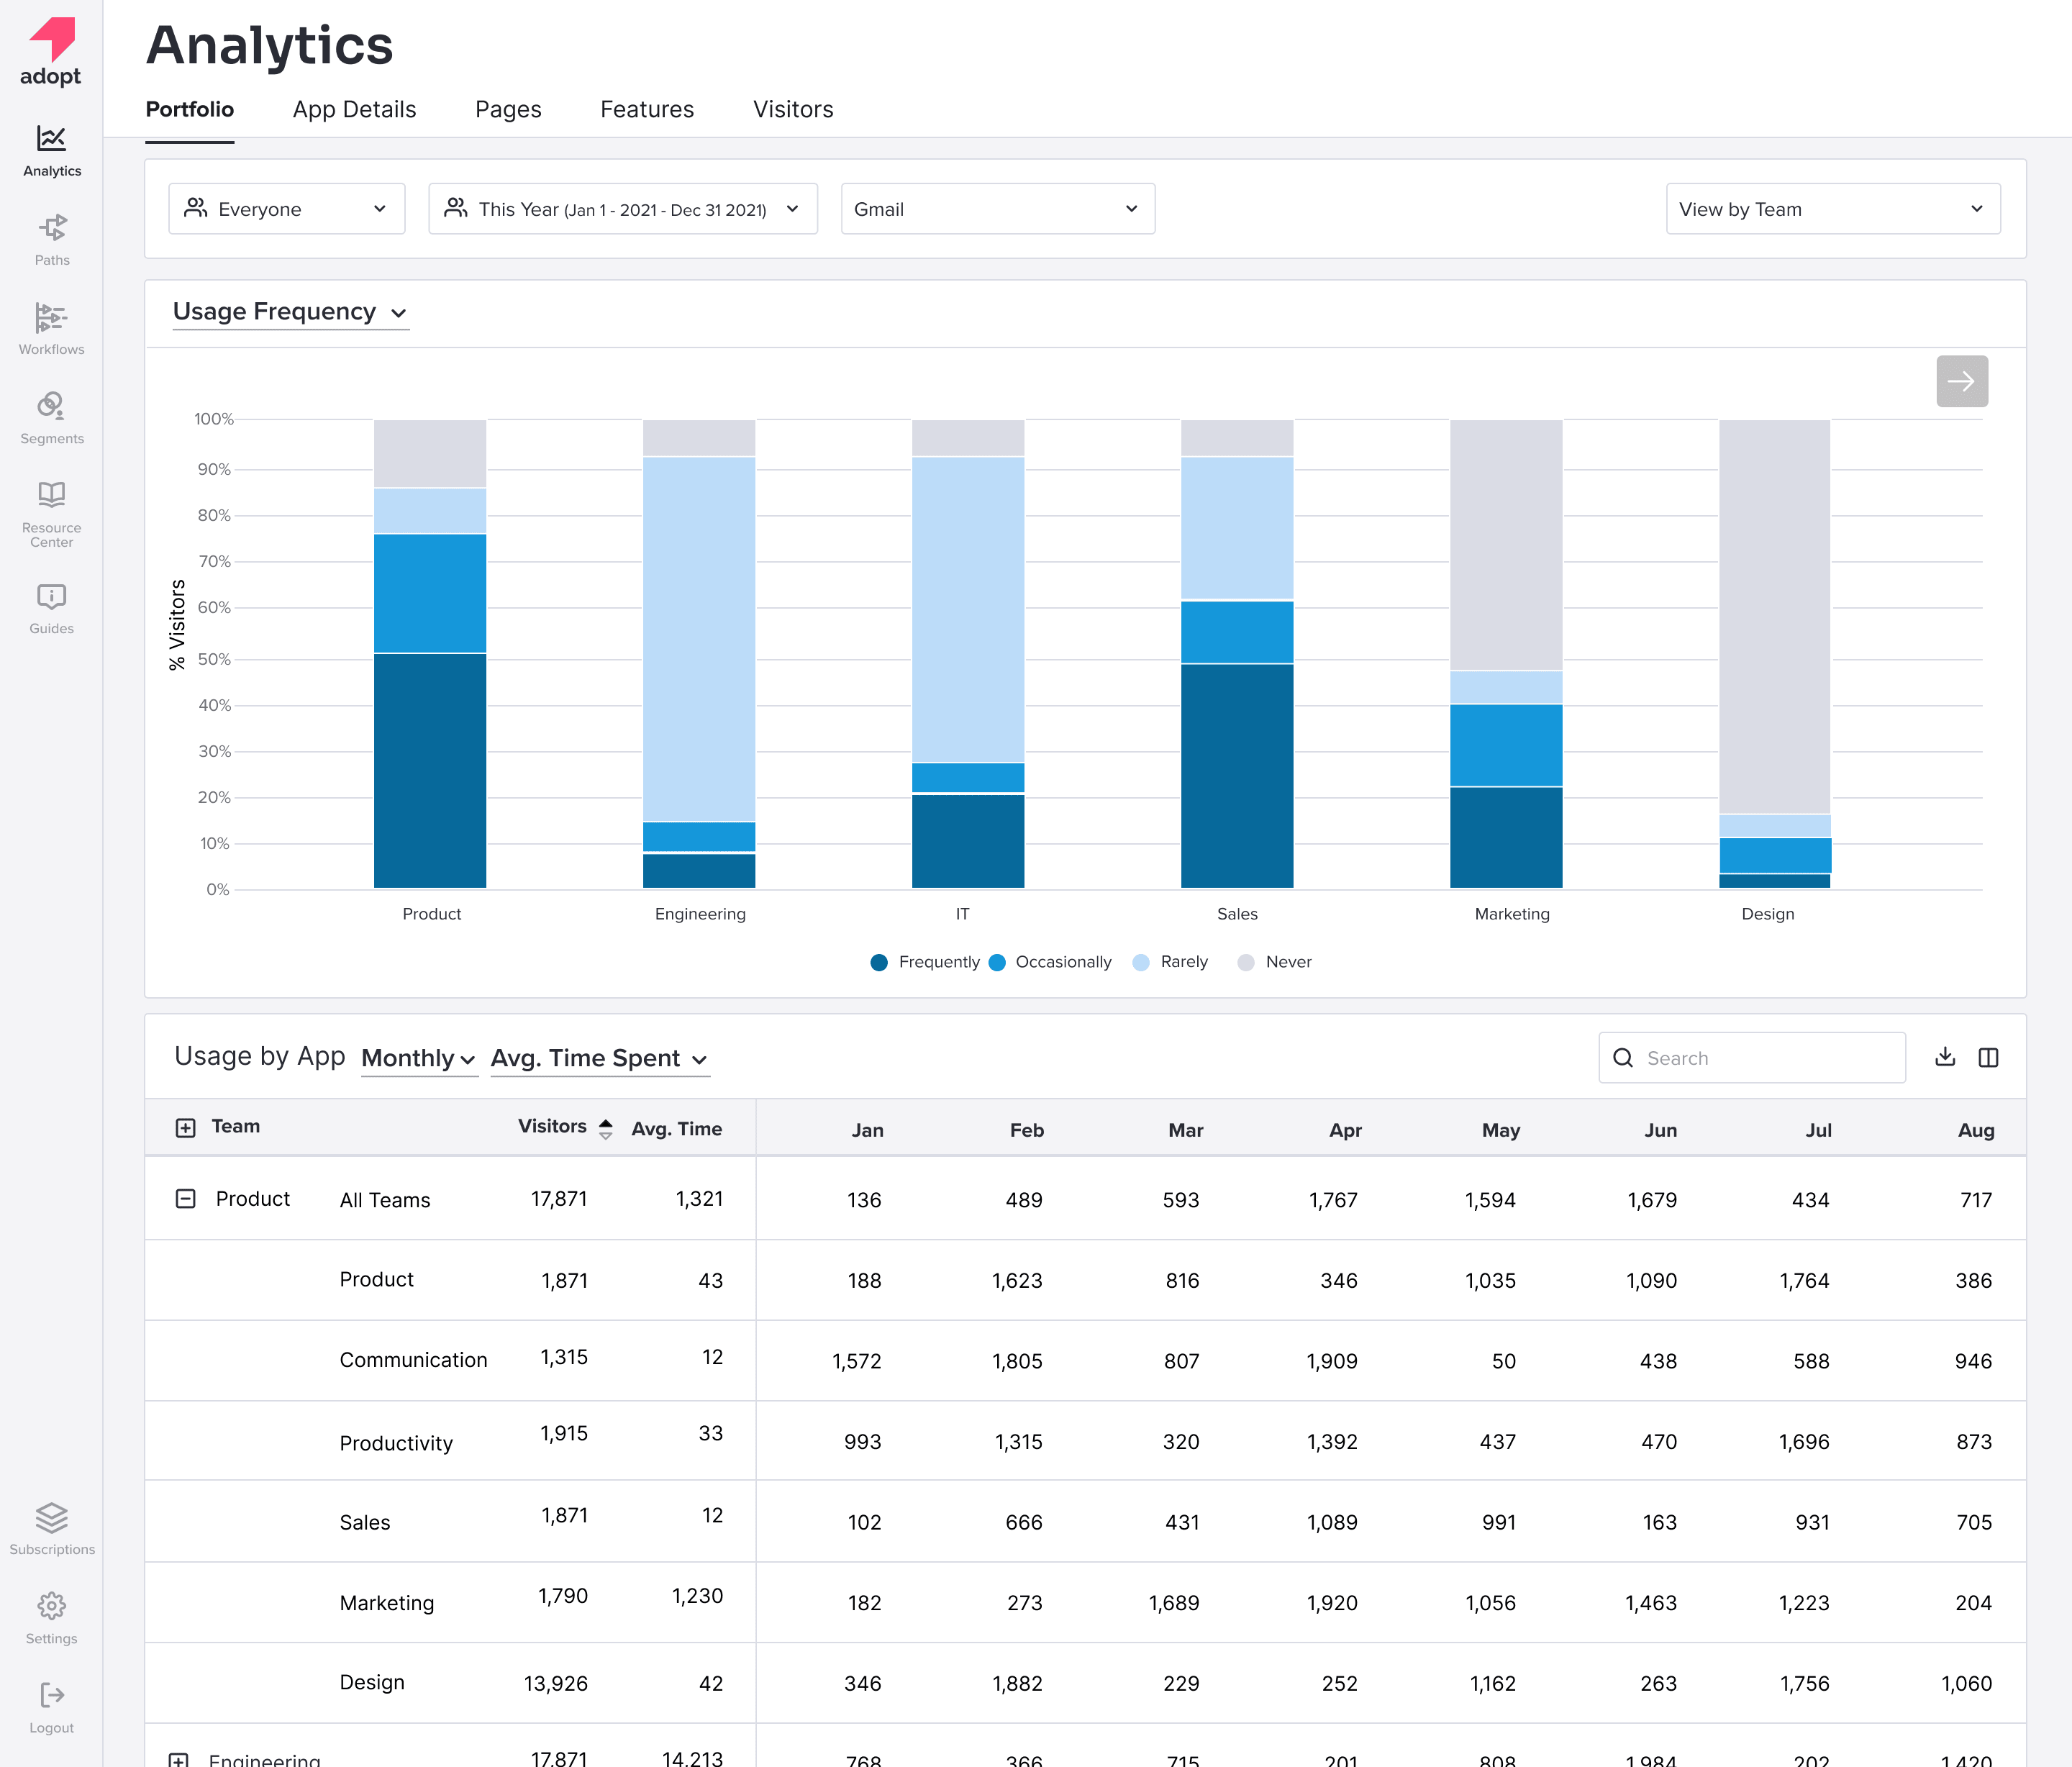Click the Design bar's Never segment
2072x1767 pixels.
(x=1775, y=617)
